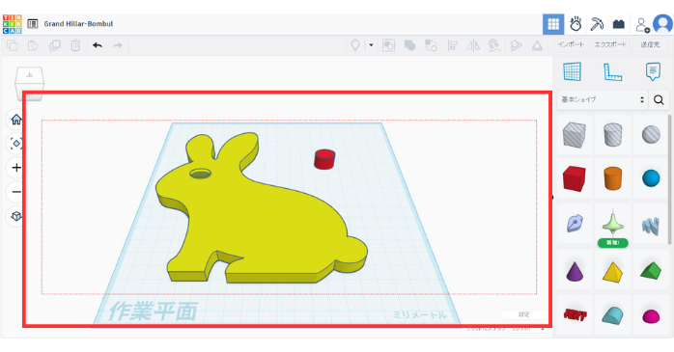The height and width of the screenshot is (352, 674).
Task: Toggle the show-all lightbulb icon
Action: pos(355,45)
